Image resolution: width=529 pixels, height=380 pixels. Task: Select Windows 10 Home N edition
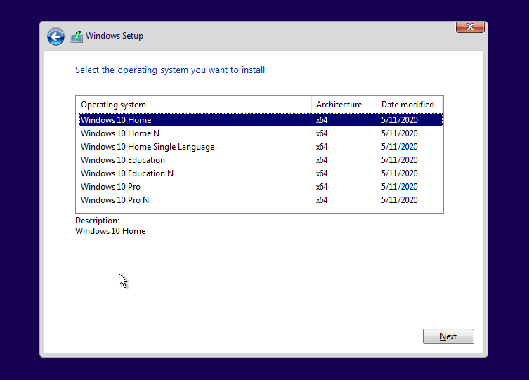[120, 133]
